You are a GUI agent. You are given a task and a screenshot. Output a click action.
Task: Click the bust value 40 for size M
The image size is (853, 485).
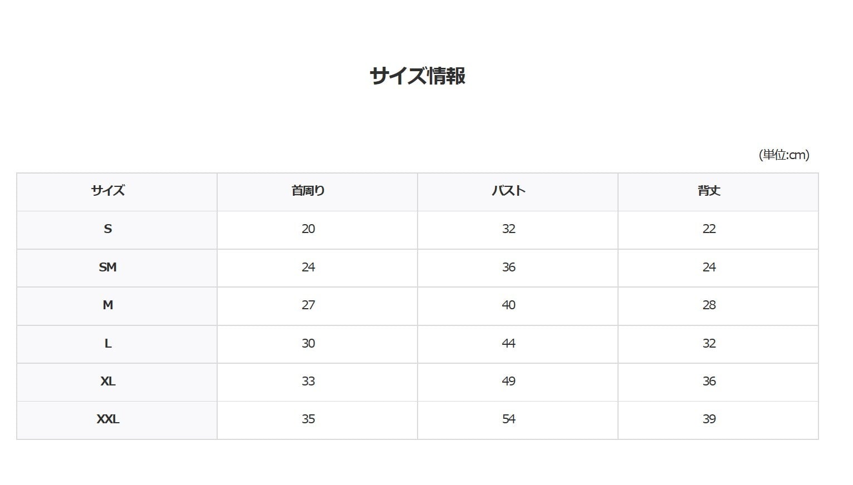pos(508,305)
